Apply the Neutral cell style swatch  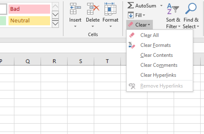pos(29,21)
